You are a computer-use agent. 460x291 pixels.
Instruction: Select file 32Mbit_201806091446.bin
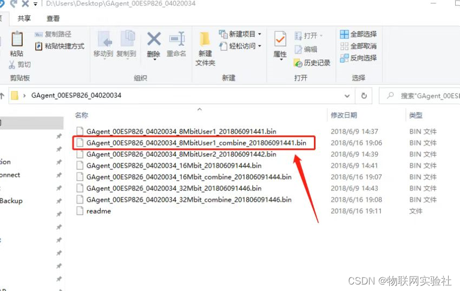[x=174, y=188]
